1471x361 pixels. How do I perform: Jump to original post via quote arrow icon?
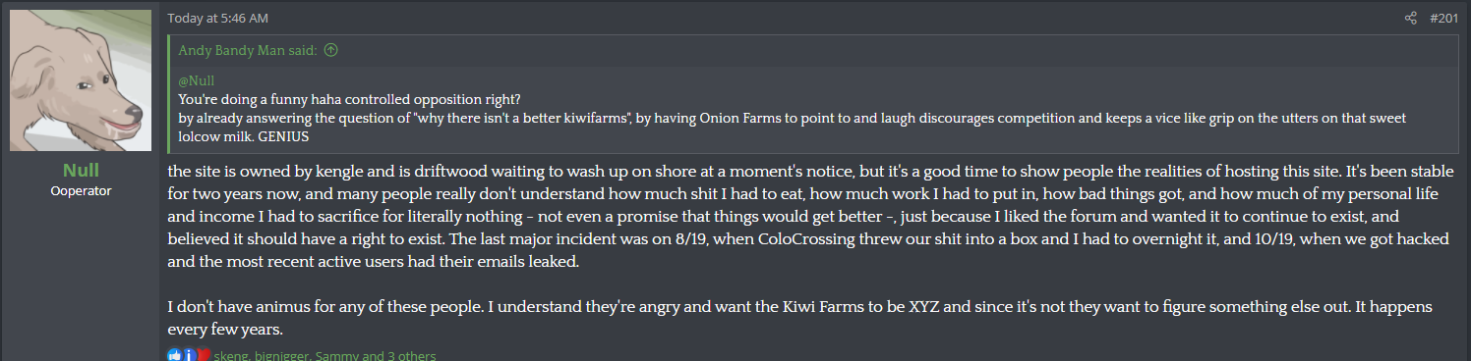[330, 51]
